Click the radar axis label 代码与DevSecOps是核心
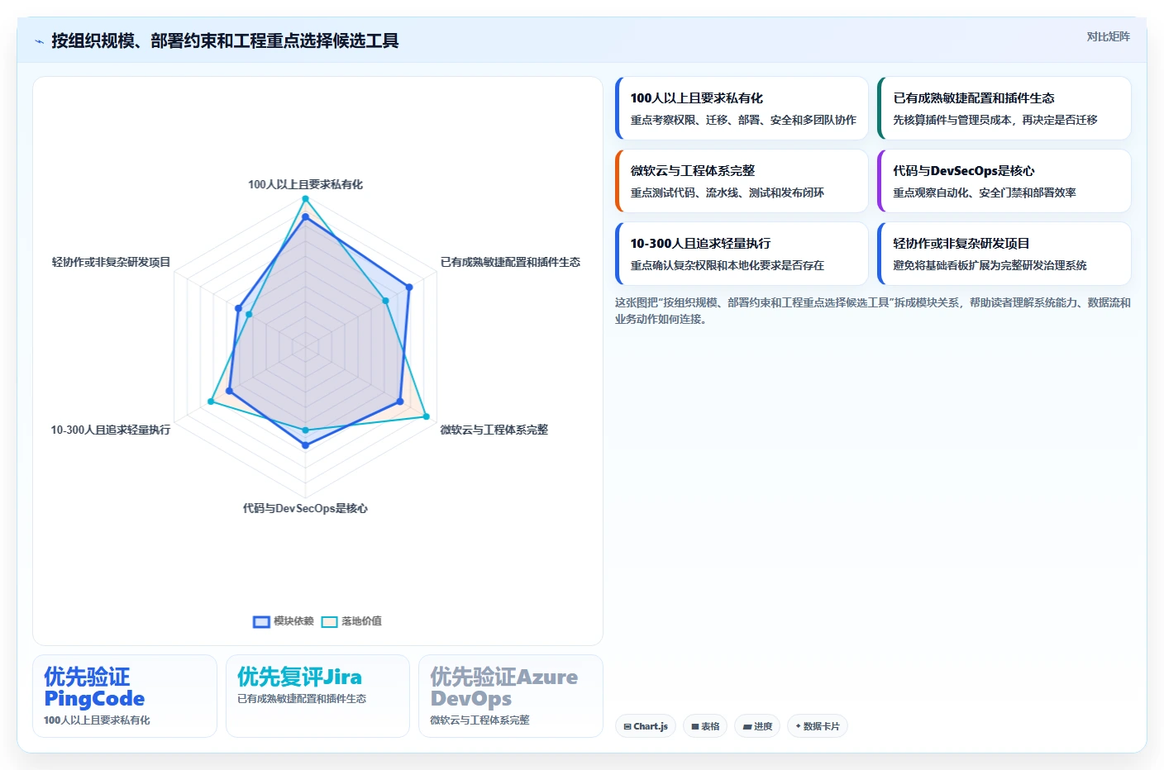 click(305, 508)
